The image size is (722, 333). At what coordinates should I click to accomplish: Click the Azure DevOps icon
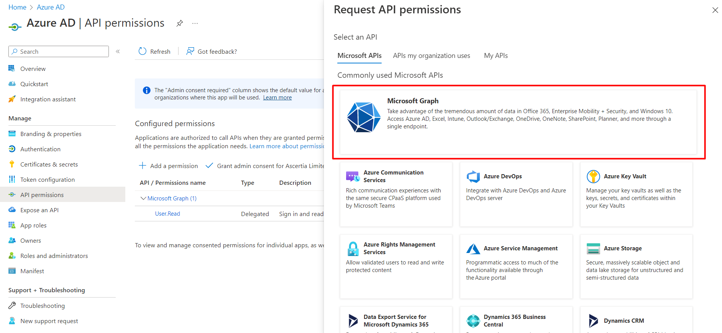(473, 176)
